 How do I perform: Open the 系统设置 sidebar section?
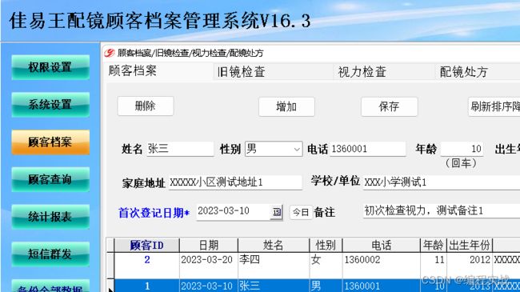click(50, 105)
